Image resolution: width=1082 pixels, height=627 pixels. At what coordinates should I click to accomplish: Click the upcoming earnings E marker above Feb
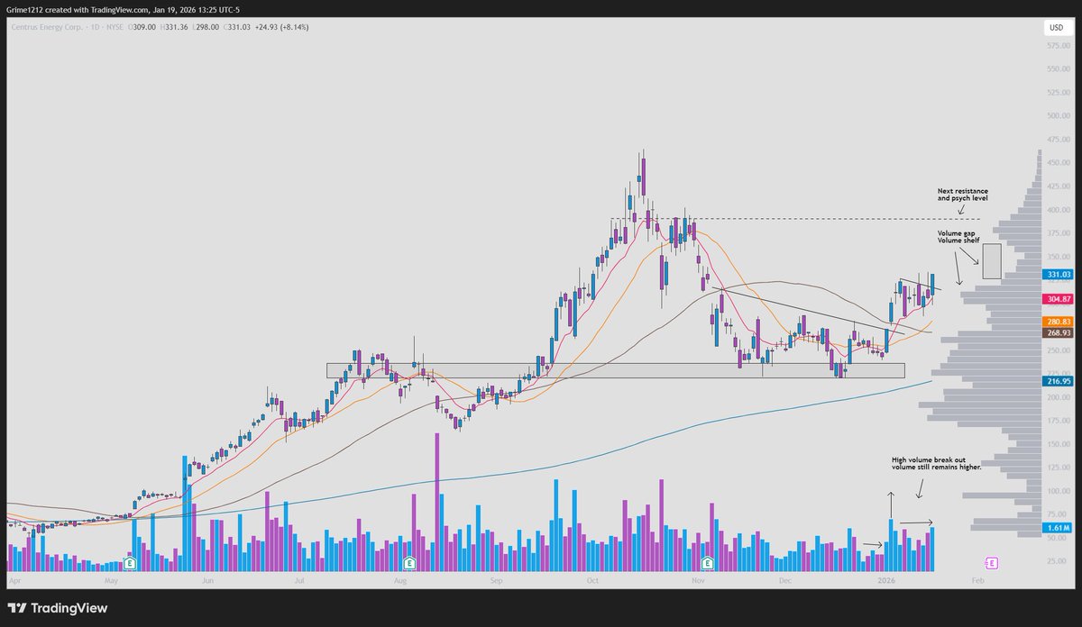tap(992, 563)
